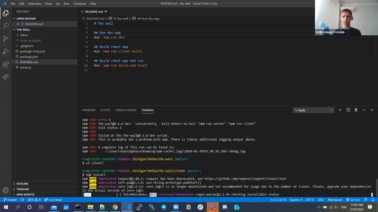Open package-lock.json in the explorer
This screenshot has width=378, height=212.
click(32, 51)
